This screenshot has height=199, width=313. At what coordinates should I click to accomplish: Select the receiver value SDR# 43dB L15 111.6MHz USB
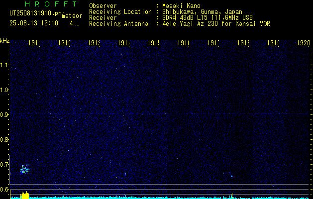click(x=208, y=18)
